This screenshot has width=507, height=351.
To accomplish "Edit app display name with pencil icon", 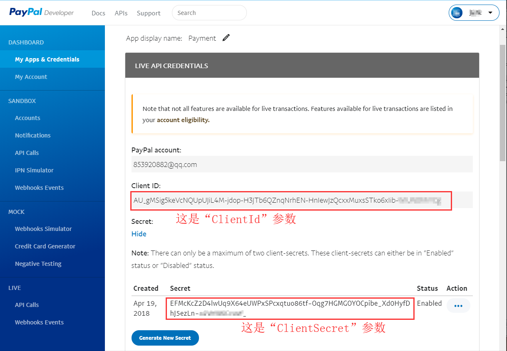I will [x=226, y=38].
